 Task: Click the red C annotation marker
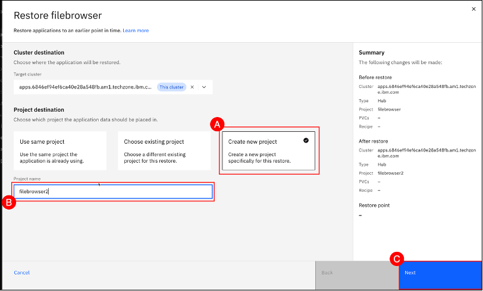coord(397,258)
